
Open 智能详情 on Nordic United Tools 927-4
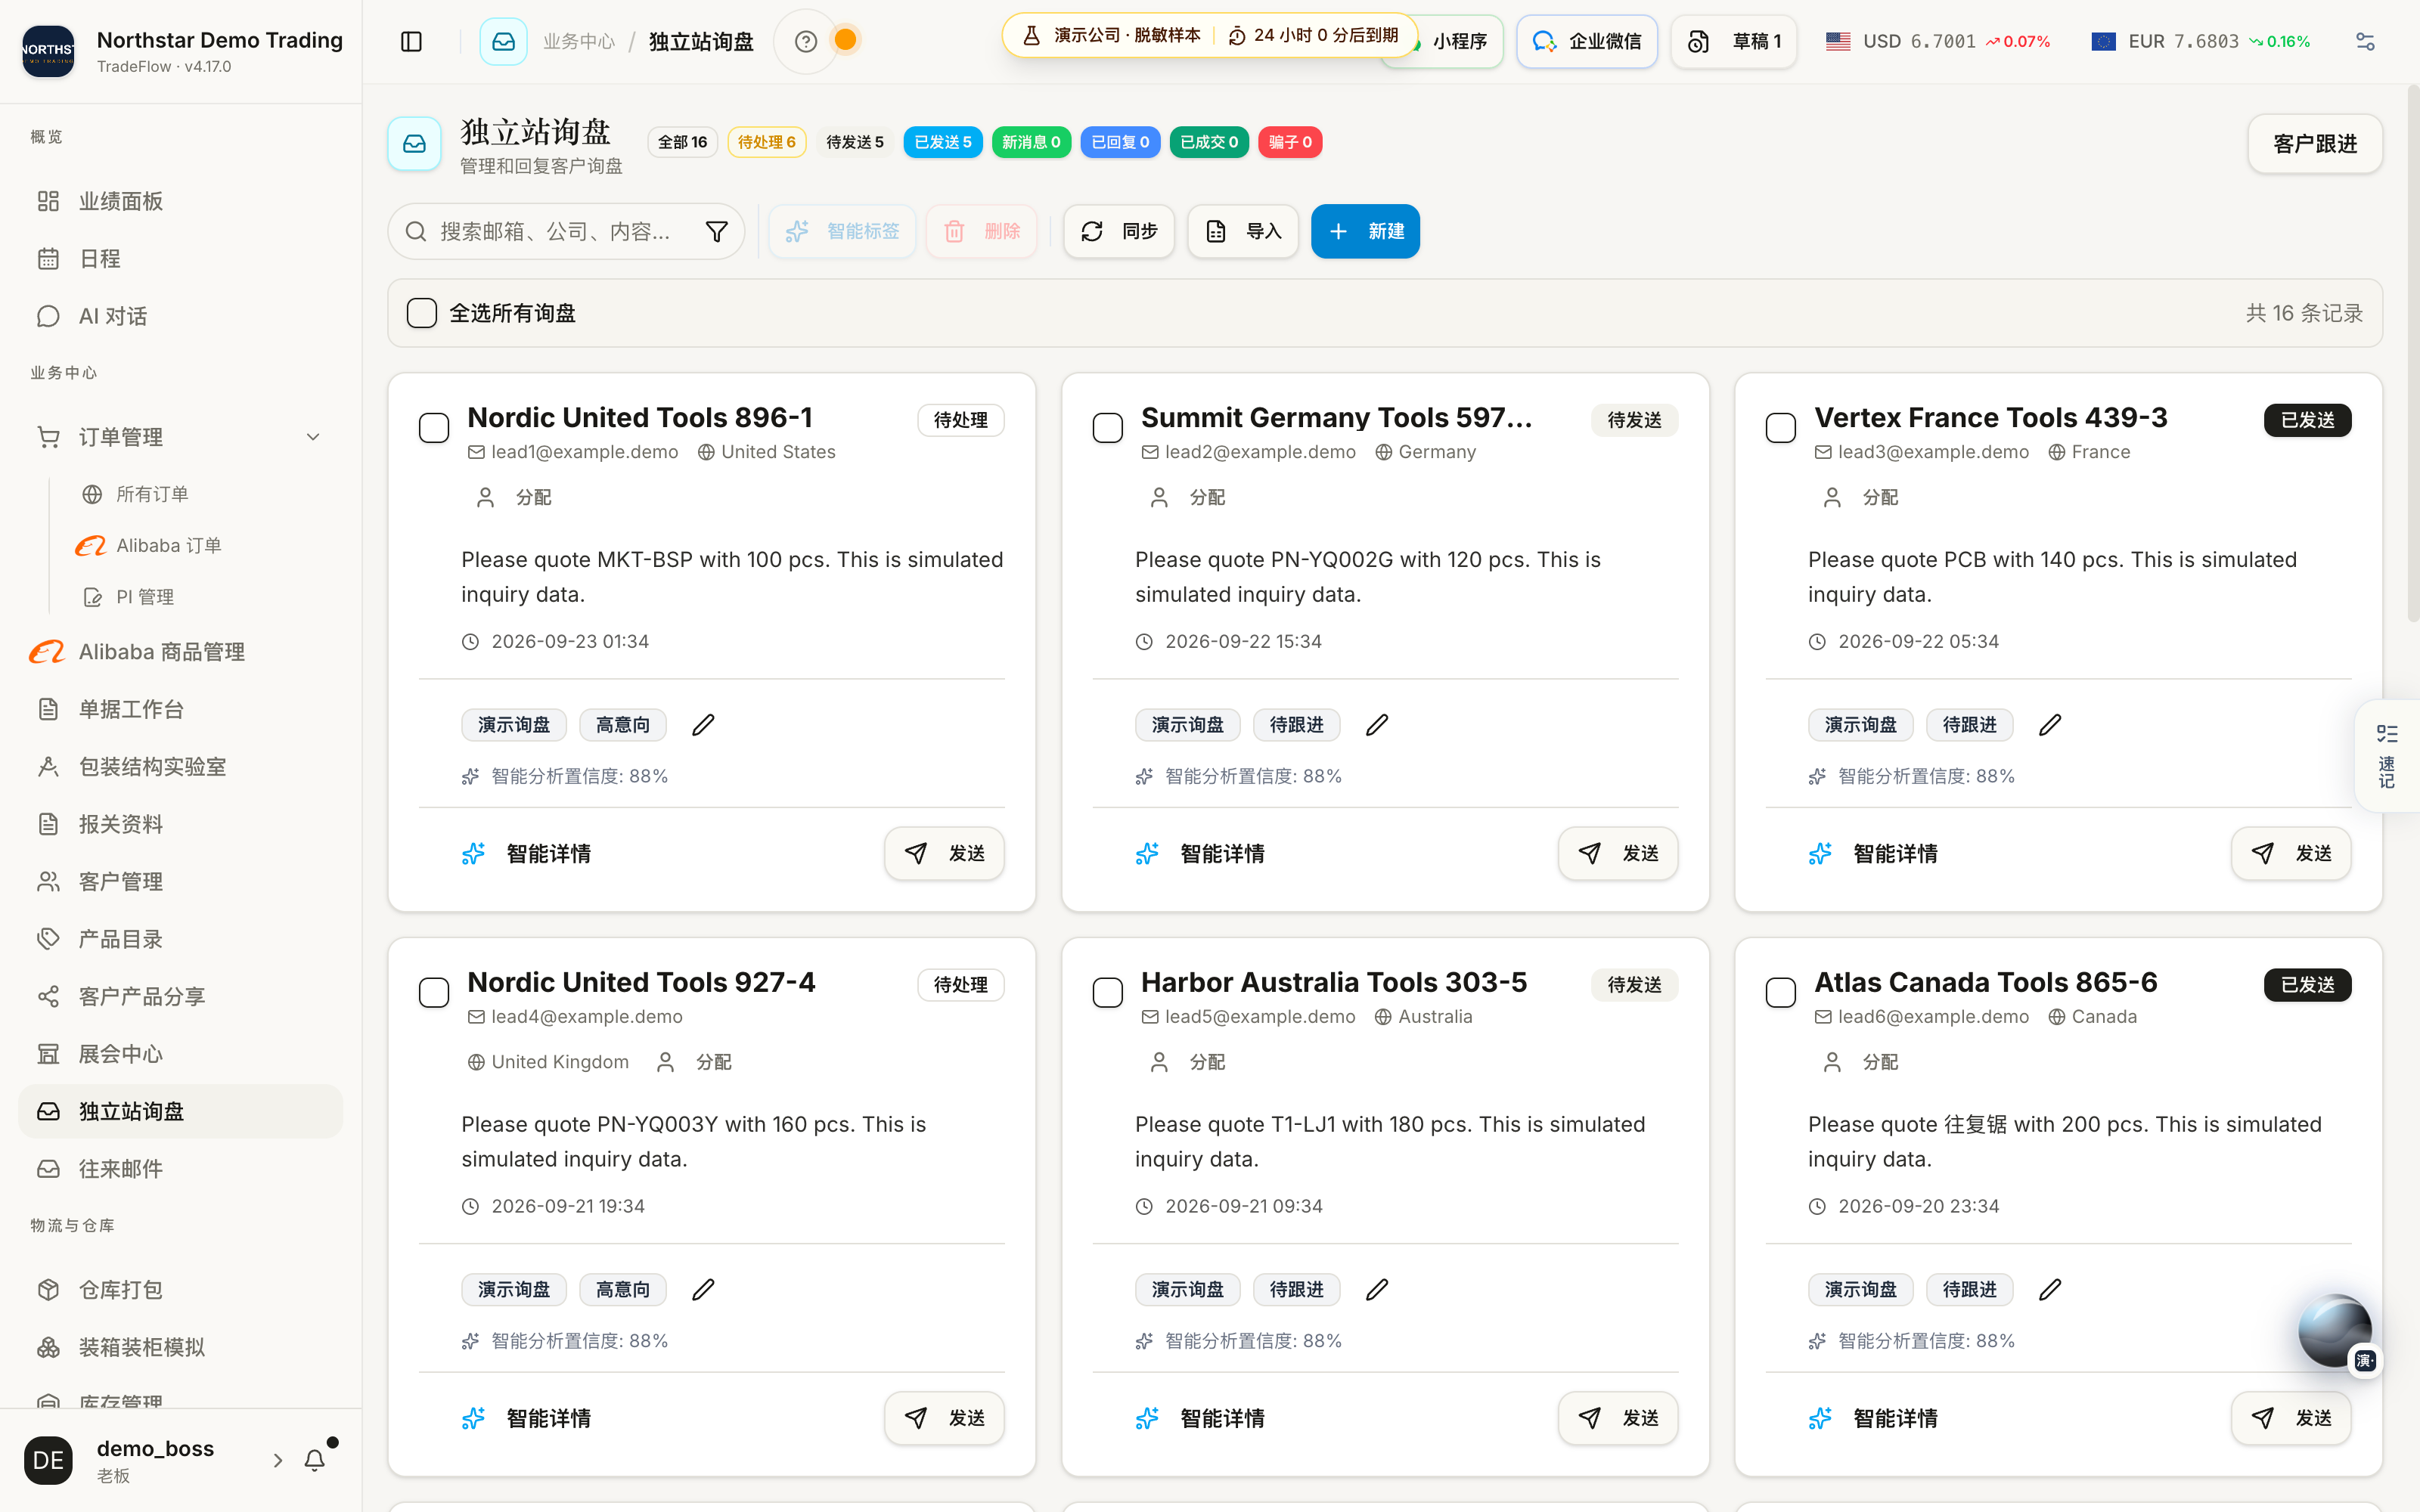pos(527,1418)
